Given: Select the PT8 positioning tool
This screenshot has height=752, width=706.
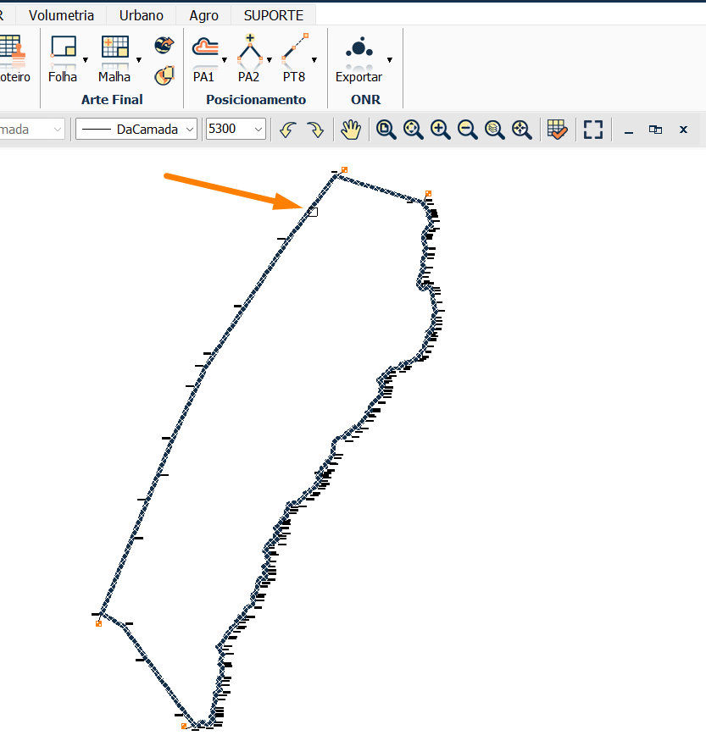Looking at the screenshot, I should coord(294,48).
